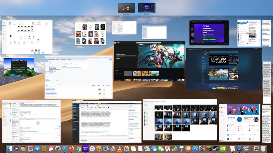Select the Telegram chat window
Screen dimensions: 273x153
249,33
